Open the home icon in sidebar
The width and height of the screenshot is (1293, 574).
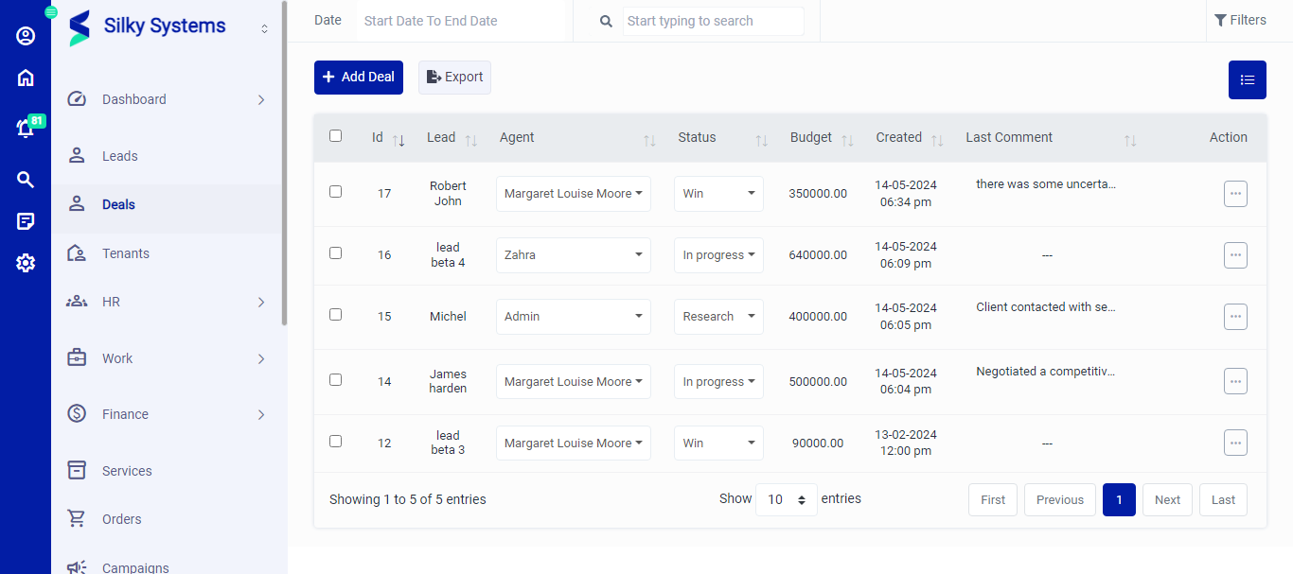tap(26, 77)
